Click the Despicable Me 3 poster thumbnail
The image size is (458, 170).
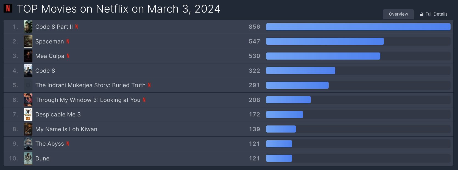coord(28,115)
